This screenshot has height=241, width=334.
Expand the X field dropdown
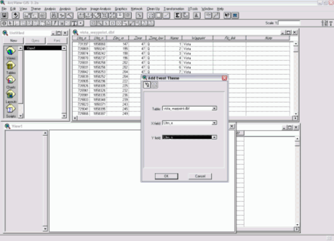click(x=214, y=123)
